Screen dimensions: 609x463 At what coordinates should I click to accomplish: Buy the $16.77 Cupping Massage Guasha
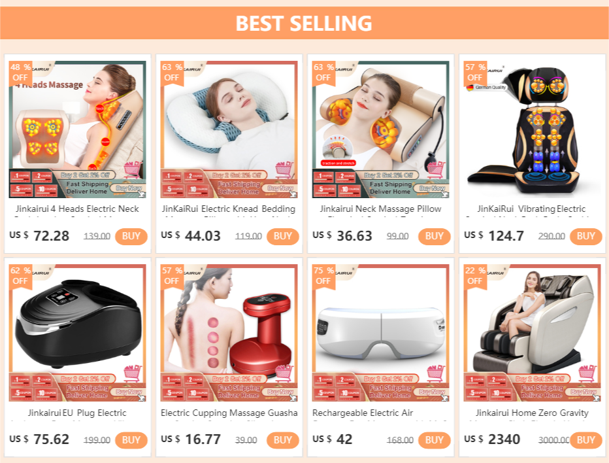point(283,440)
